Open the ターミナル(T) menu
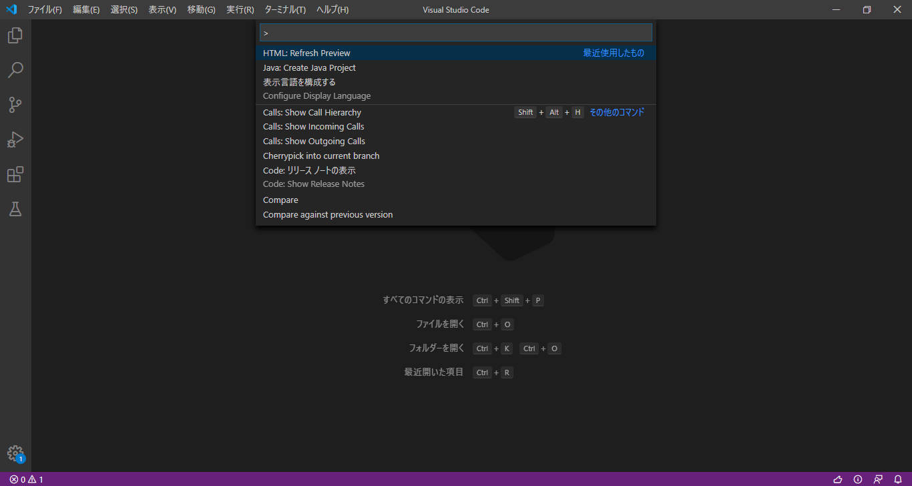This screenshot has width=912, height=486. (285, 10)
